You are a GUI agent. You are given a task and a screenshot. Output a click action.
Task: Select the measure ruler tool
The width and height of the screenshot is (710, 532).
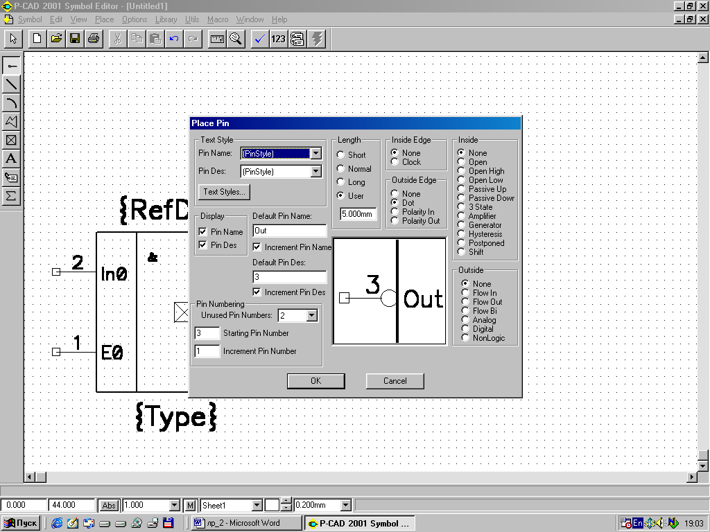pyautogui.click(x=217, y=39)
